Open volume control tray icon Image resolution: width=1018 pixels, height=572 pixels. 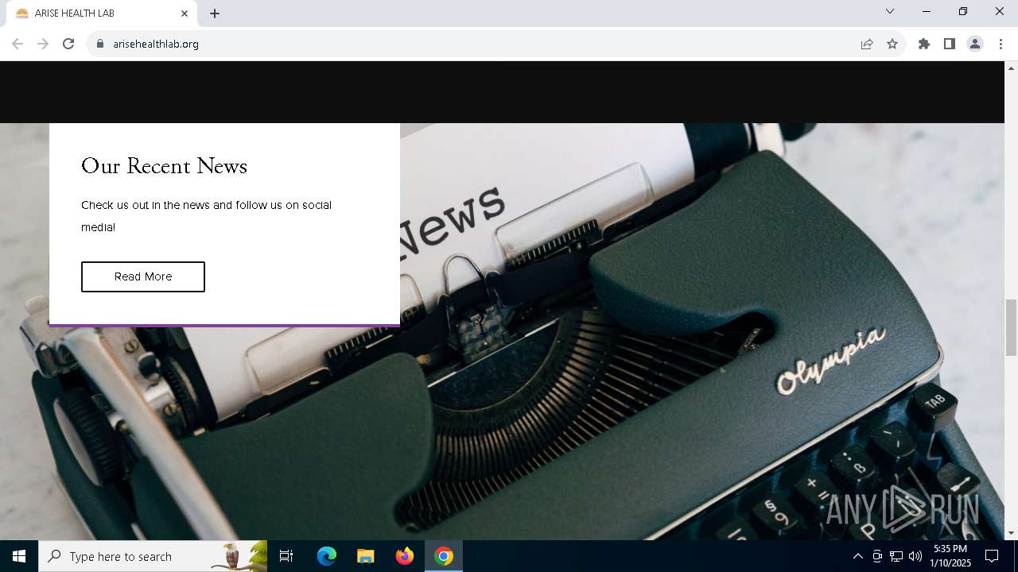(x=915, y=556)
